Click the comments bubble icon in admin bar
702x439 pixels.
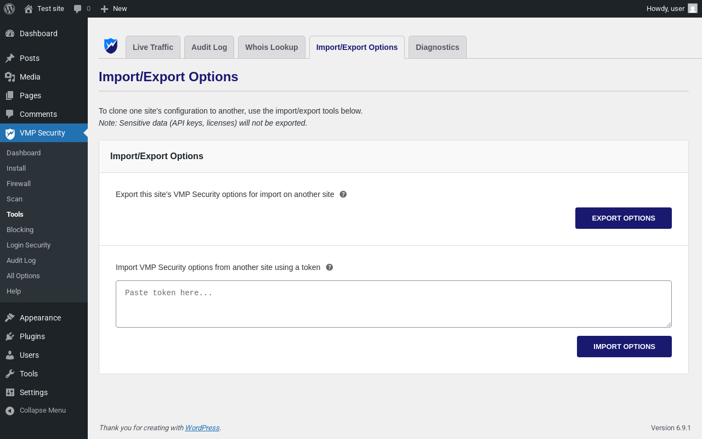click(78, 9)
